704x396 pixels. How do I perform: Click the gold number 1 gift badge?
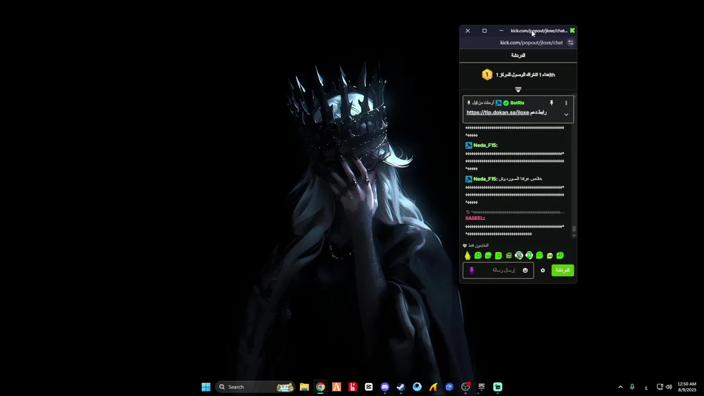click(487, 75)
